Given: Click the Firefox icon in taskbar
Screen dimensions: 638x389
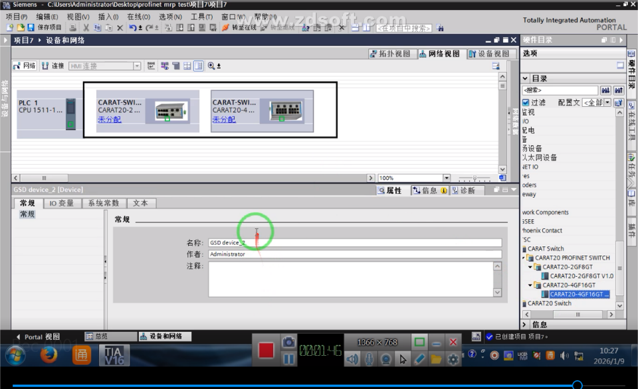Looking at the screenshot, I should pos(49,355).
